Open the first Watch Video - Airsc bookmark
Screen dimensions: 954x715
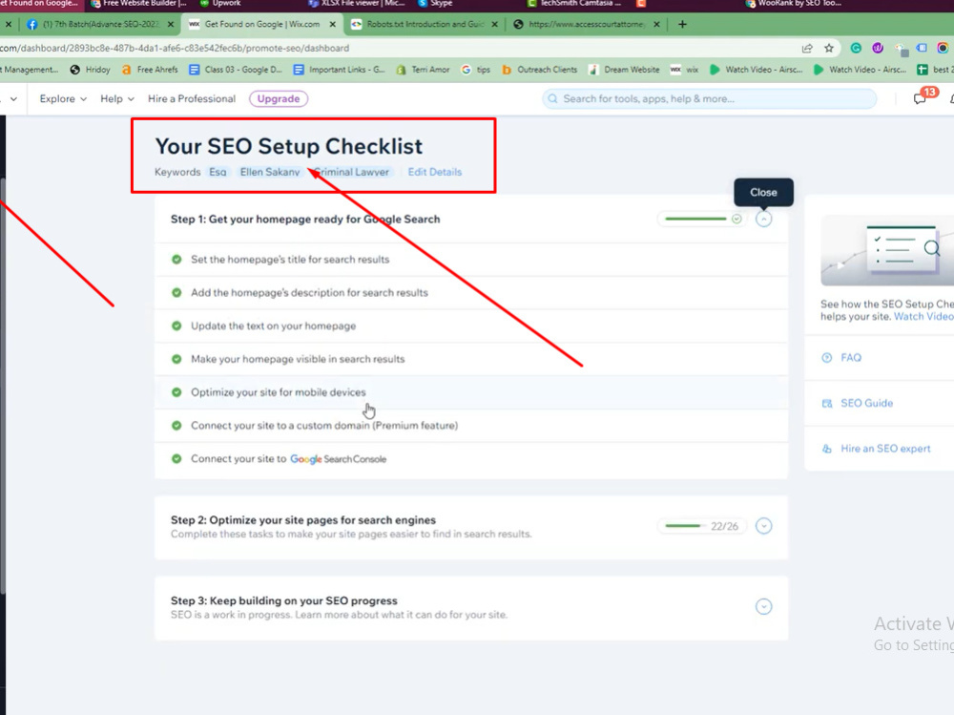click(757, 70)
